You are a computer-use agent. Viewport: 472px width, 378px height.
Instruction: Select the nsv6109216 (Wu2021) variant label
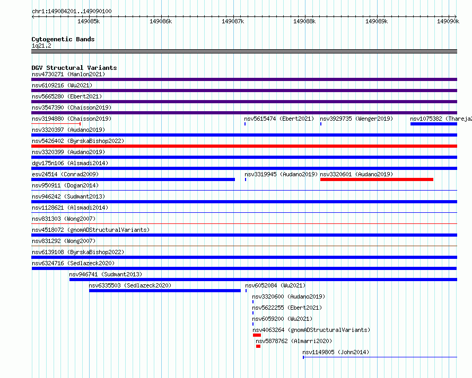pos(62,85)
